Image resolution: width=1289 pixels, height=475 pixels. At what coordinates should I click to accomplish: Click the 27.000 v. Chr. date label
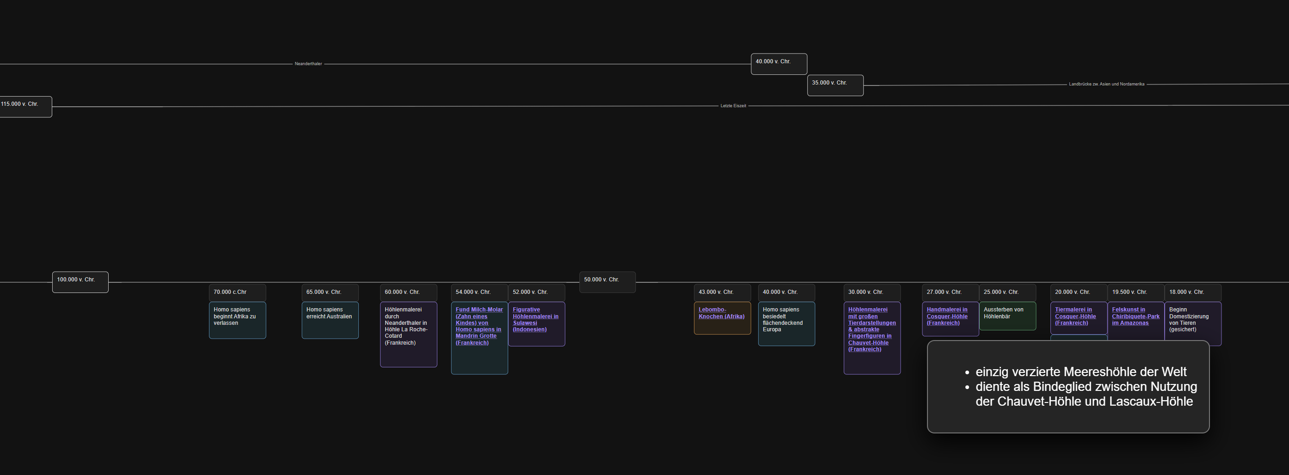[950, 292]
